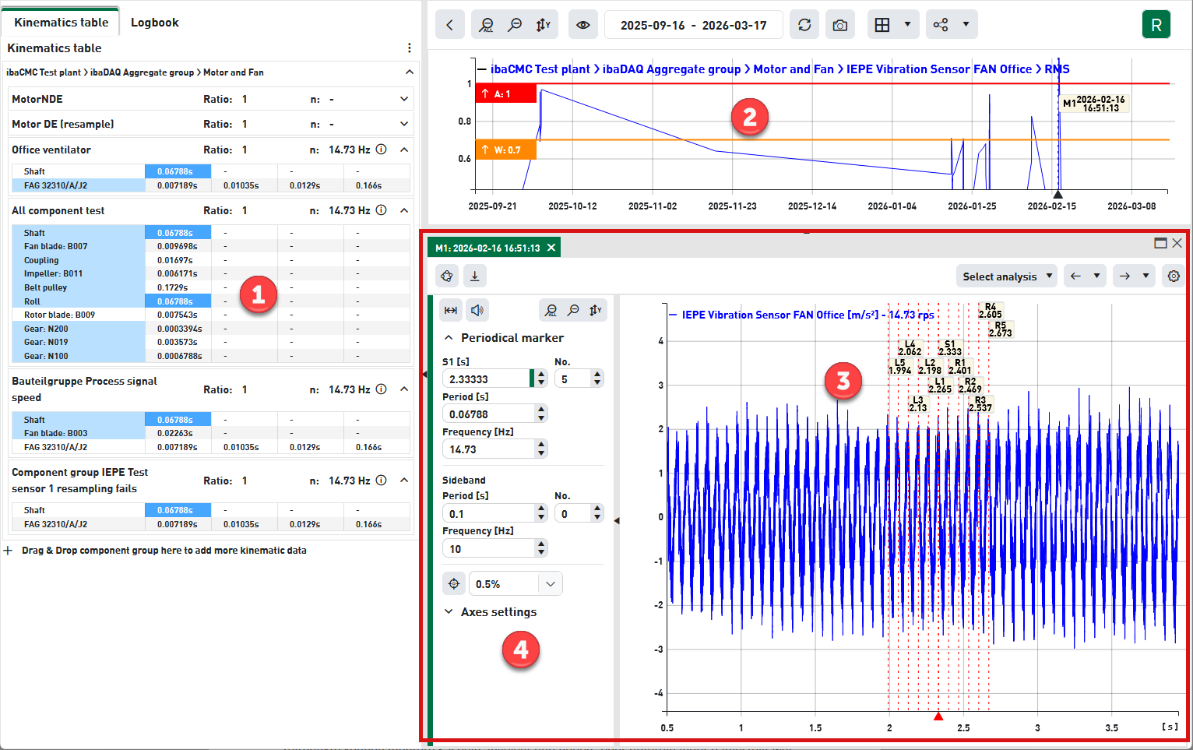Click the 2025-09-16 - 2026-03-17 date range

(x=693, y=25)
